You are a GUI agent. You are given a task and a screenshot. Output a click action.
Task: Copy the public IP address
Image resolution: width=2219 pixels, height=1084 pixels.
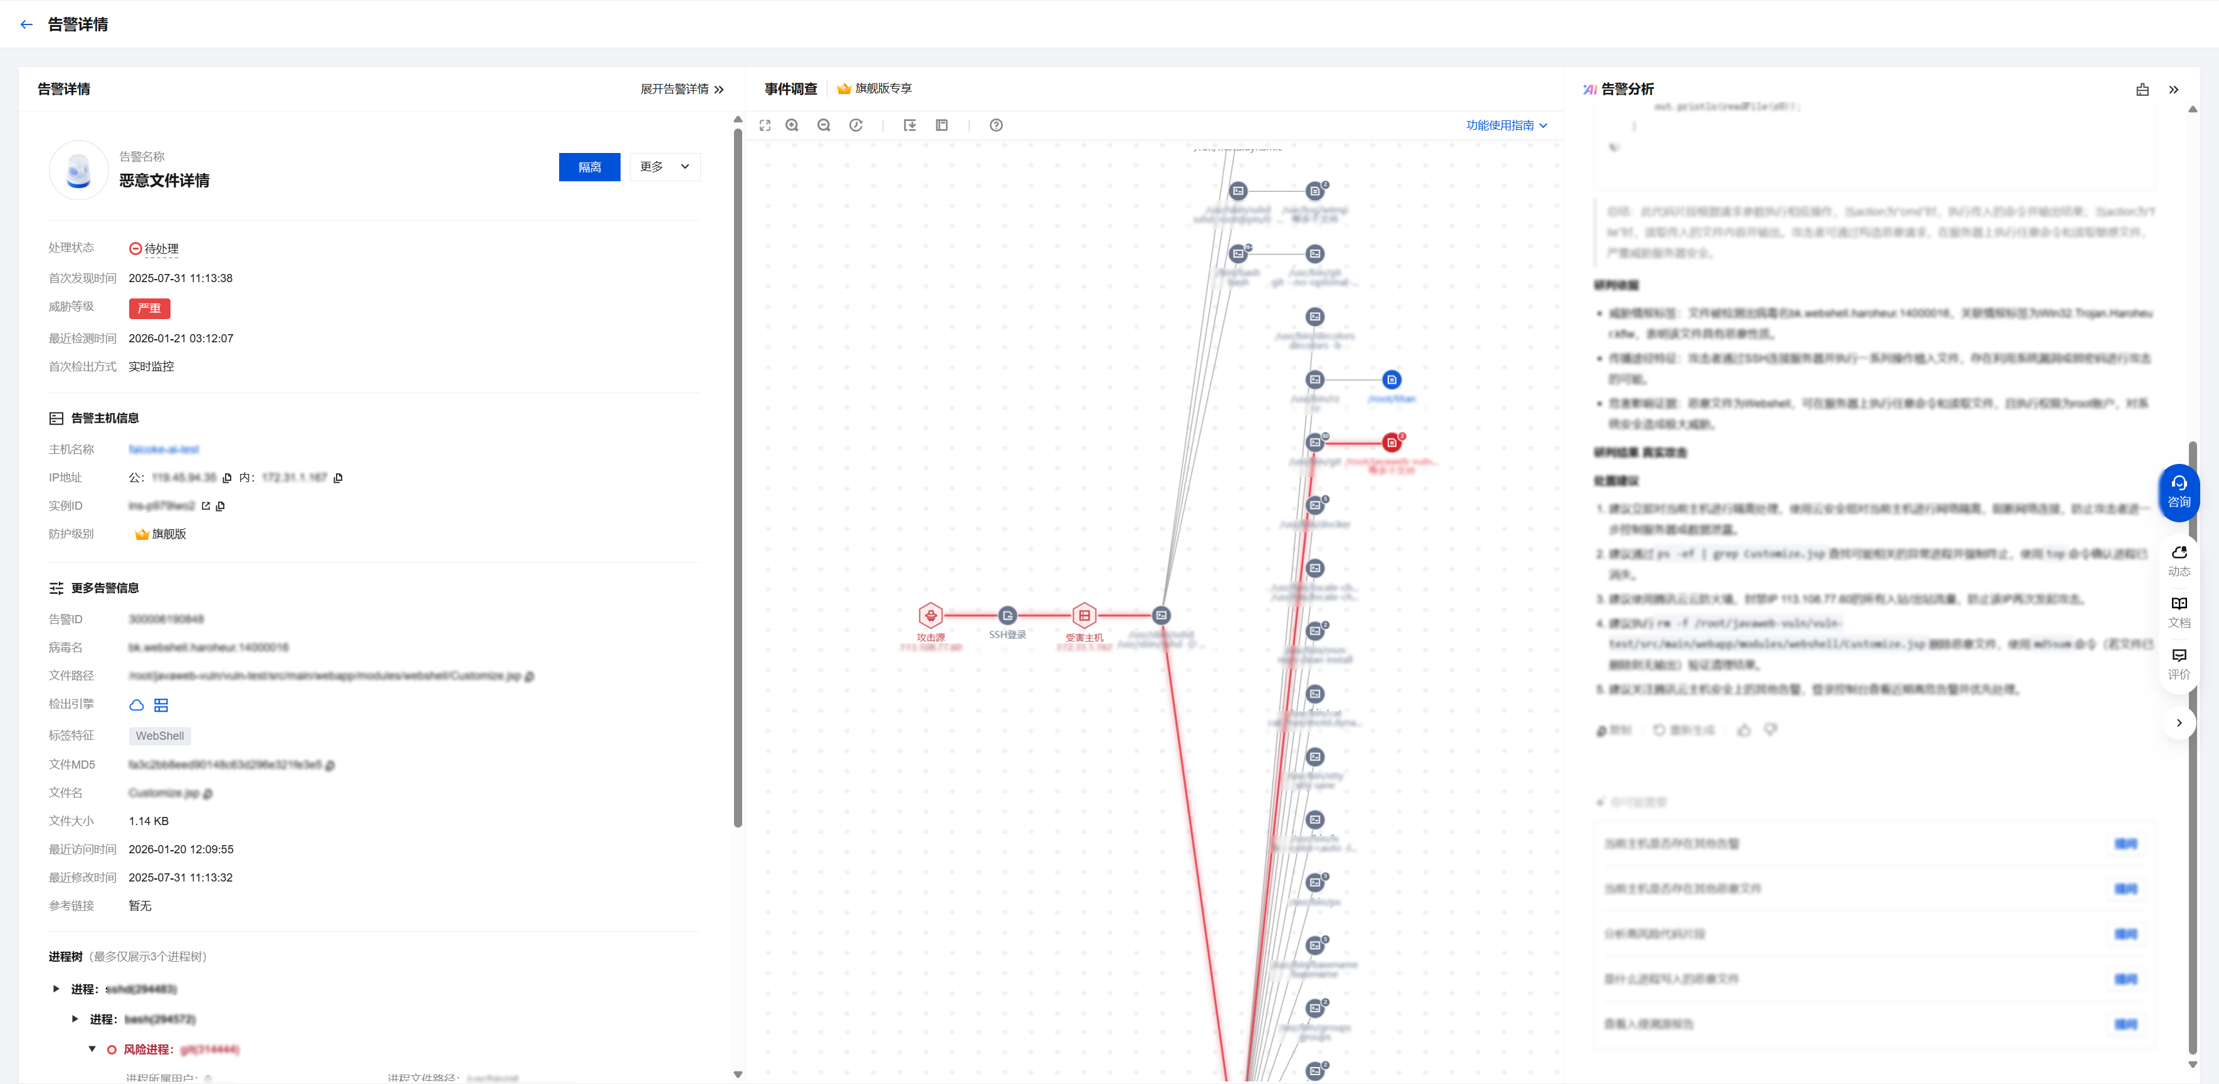pyautogui.click(x=228, y=478)
